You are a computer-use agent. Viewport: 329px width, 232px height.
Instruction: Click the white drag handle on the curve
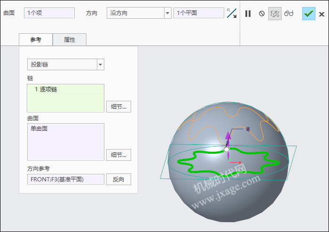[227, 150]
